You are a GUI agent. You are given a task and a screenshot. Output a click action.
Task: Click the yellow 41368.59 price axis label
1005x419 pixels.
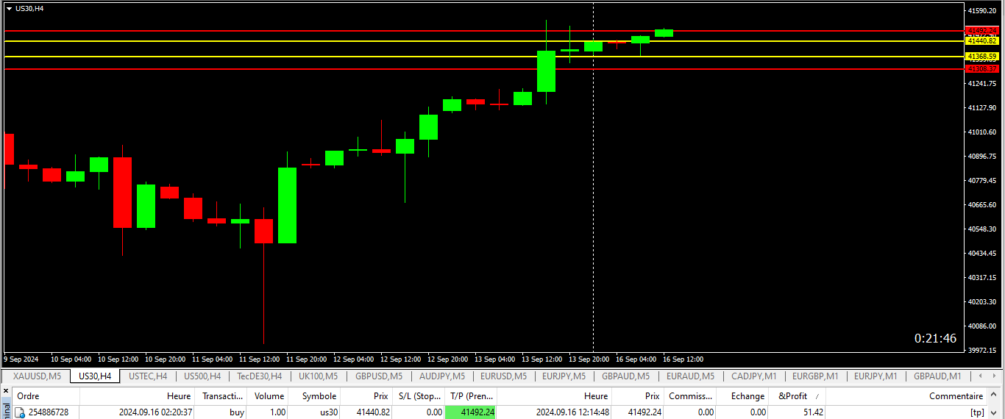click(982, 57)
